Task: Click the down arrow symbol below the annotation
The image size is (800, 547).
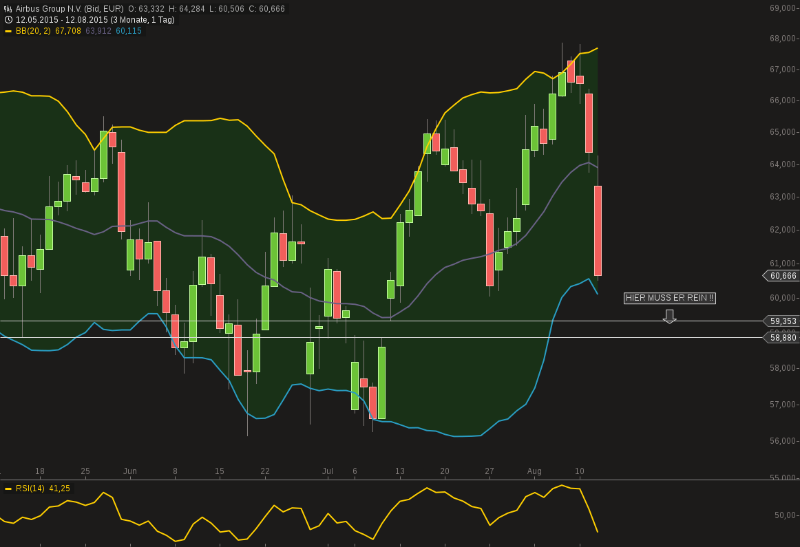Action: point(669,316)
